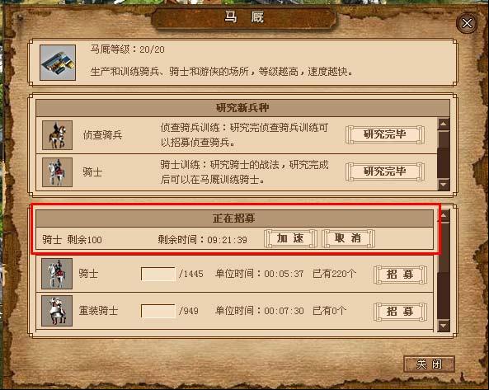Select the 侦查骑兵 scout cavalry portrait
This screenshot has width=489, height=390.
(57, 135)
